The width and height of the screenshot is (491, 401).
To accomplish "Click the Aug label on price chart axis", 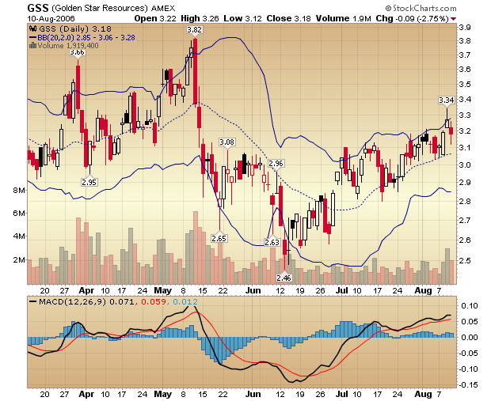I will pyautogui.click(x=423, y=290).
